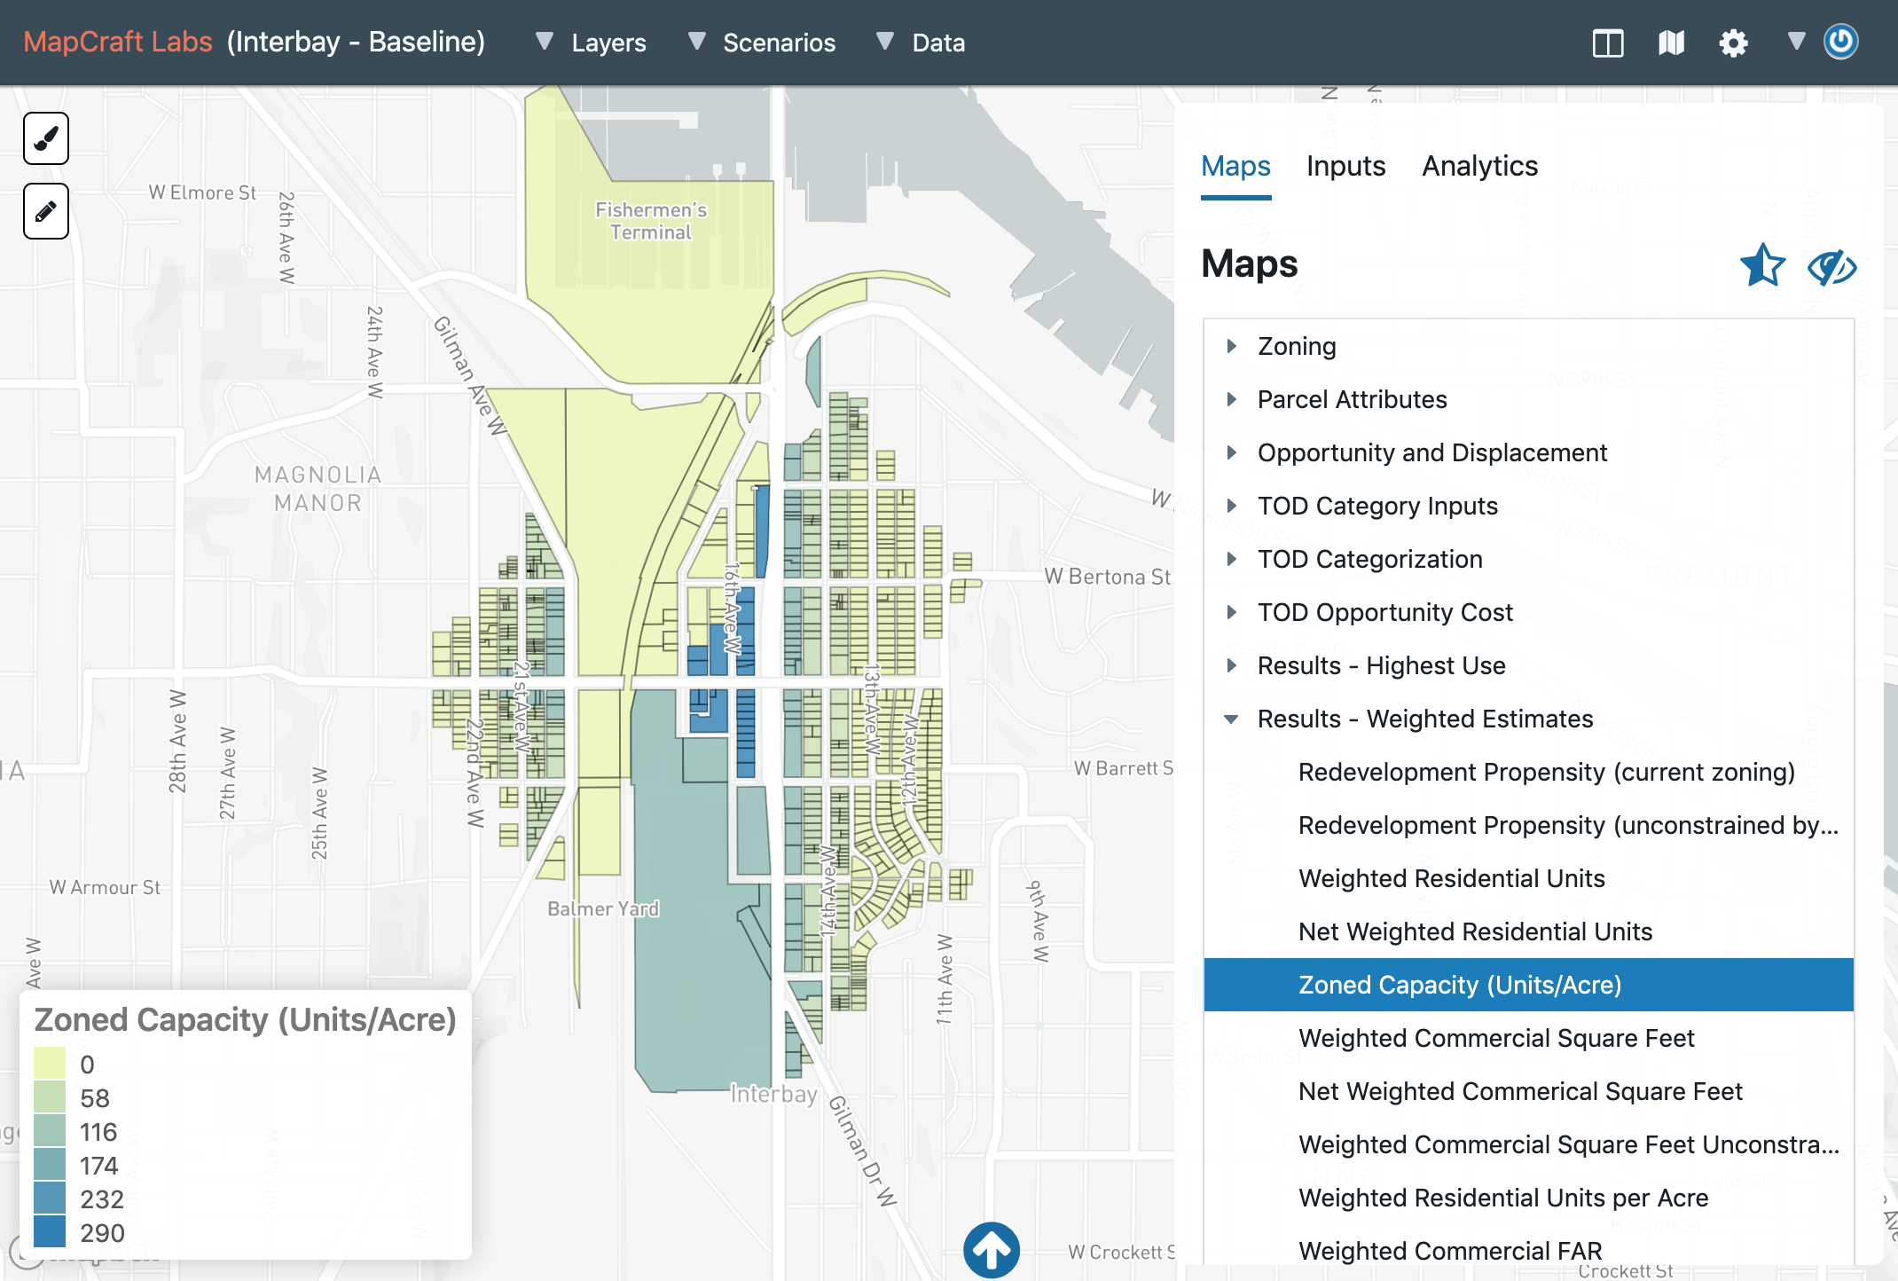Click the power account icon
The height and width of the screenshot is (1281, 1898).
[1841, 42]
